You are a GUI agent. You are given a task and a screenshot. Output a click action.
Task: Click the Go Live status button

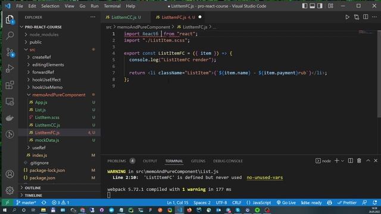[x=286, y=202]
